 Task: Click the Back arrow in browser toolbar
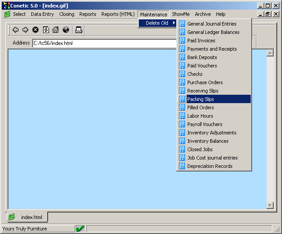(15, 30)
